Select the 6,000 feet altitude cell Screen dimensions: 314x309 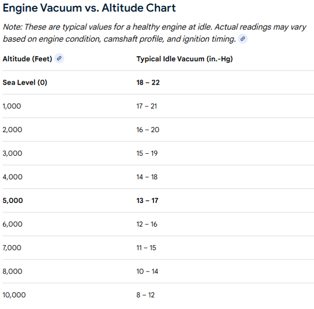tap(12, 224)
